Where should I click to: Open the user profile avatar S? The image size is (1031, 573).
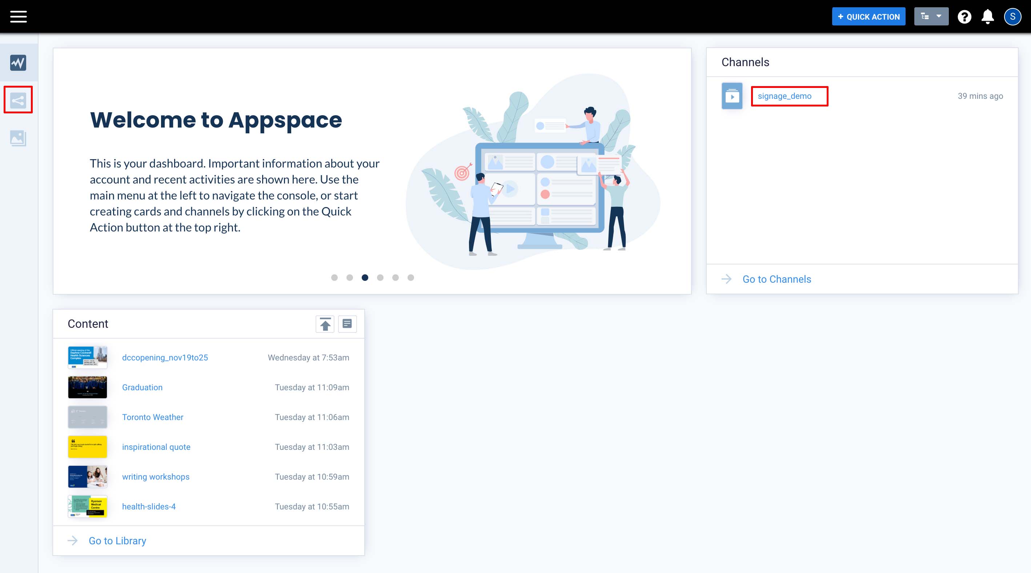pyautogui.click(x=1012, y=16)
